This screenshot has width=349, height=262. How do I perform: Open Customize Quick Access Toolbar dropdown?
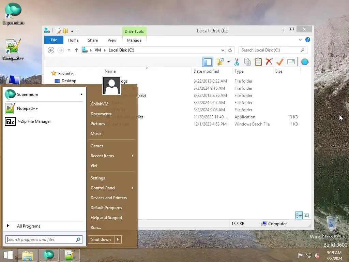point(72,31)
